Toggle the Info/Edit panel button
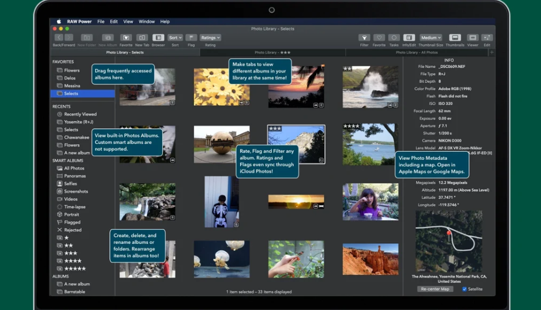Screen dimensions: 541x310 (409, 38)
